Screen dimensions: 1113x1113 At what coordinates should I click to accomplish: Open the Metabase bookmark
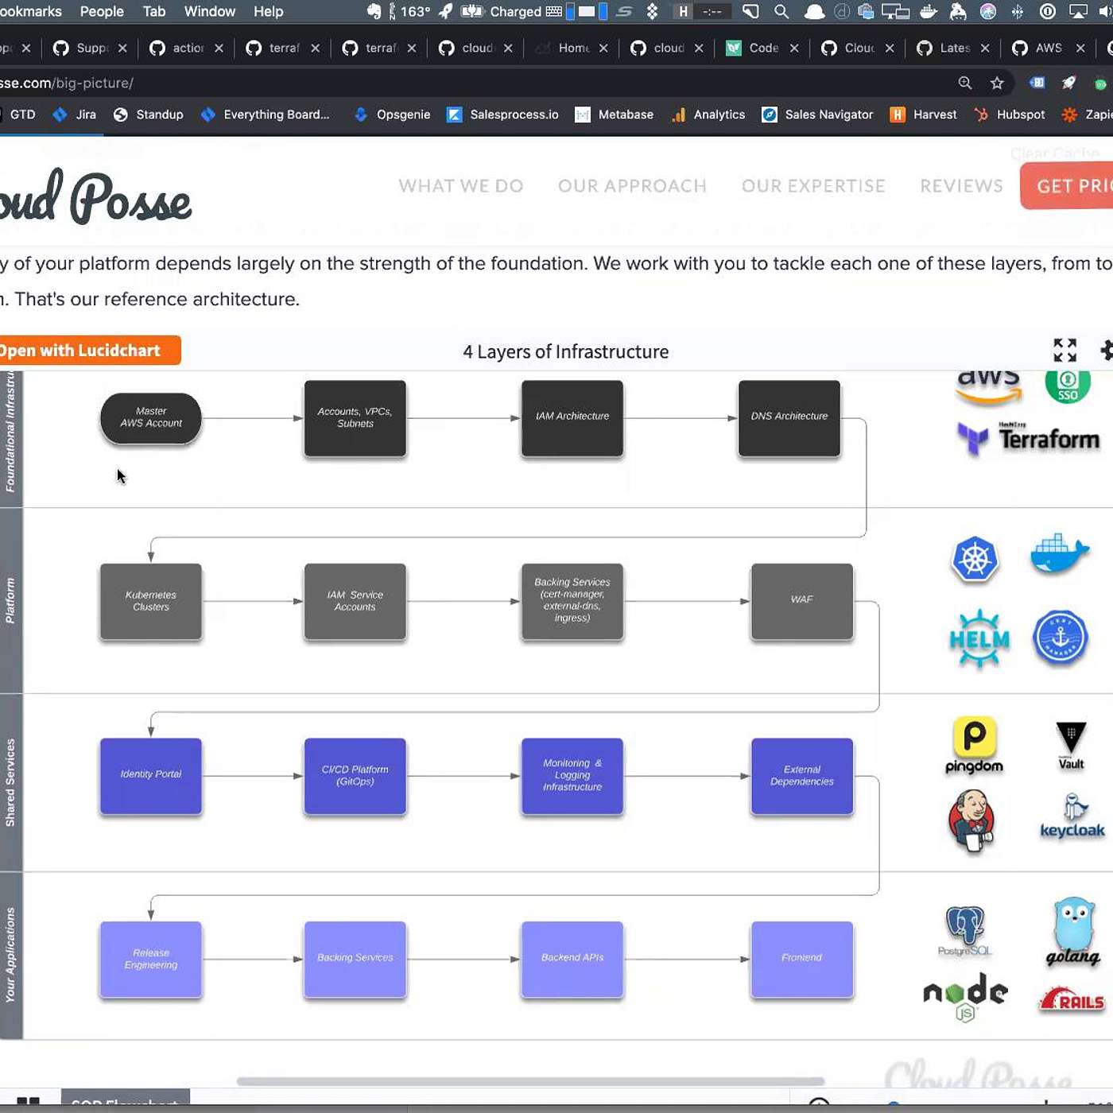(x=615, y=114)
